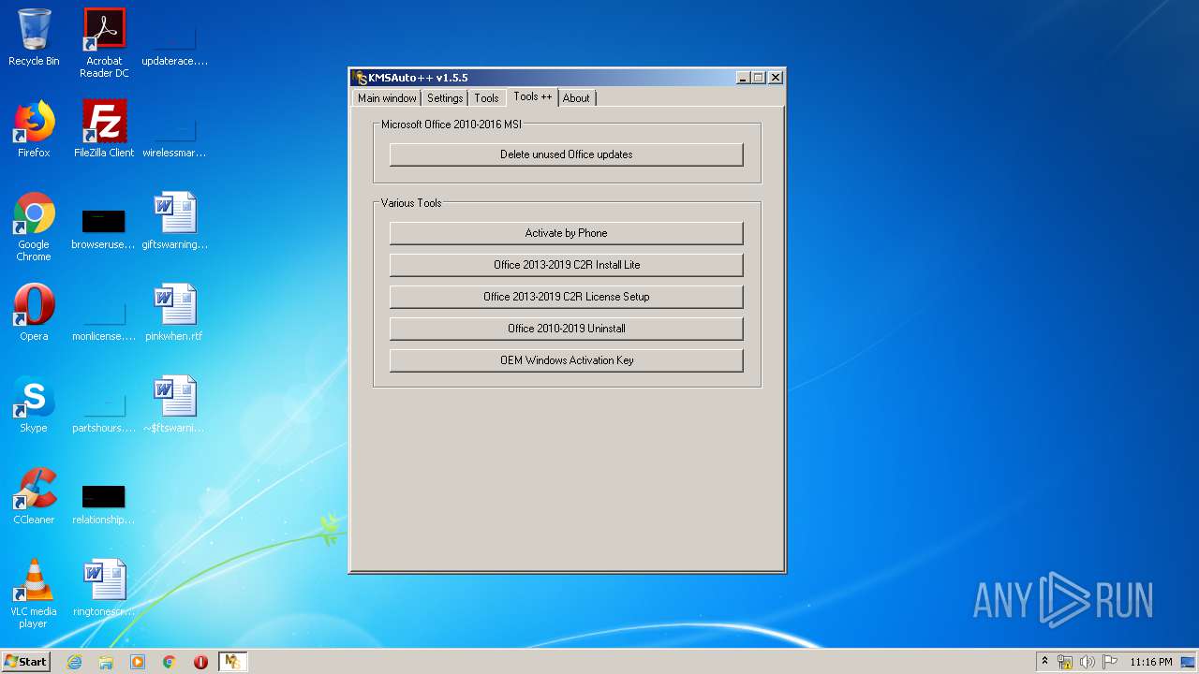Screen dimensions: 1199x674
Task: Launch CCleaner from the desktop
Action: click(x=34, y=496)
